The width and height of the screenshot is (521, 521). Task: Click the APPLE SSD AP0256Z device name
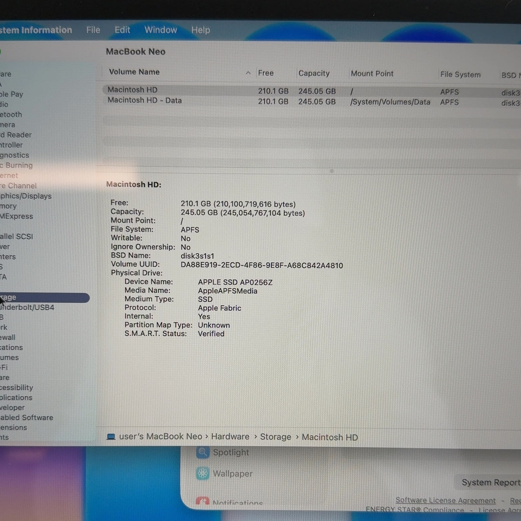[x=235, y=282]
